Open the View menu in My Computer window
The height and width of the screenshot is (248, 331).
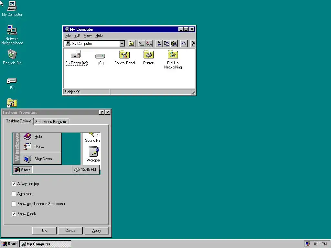tap(88, 36)
